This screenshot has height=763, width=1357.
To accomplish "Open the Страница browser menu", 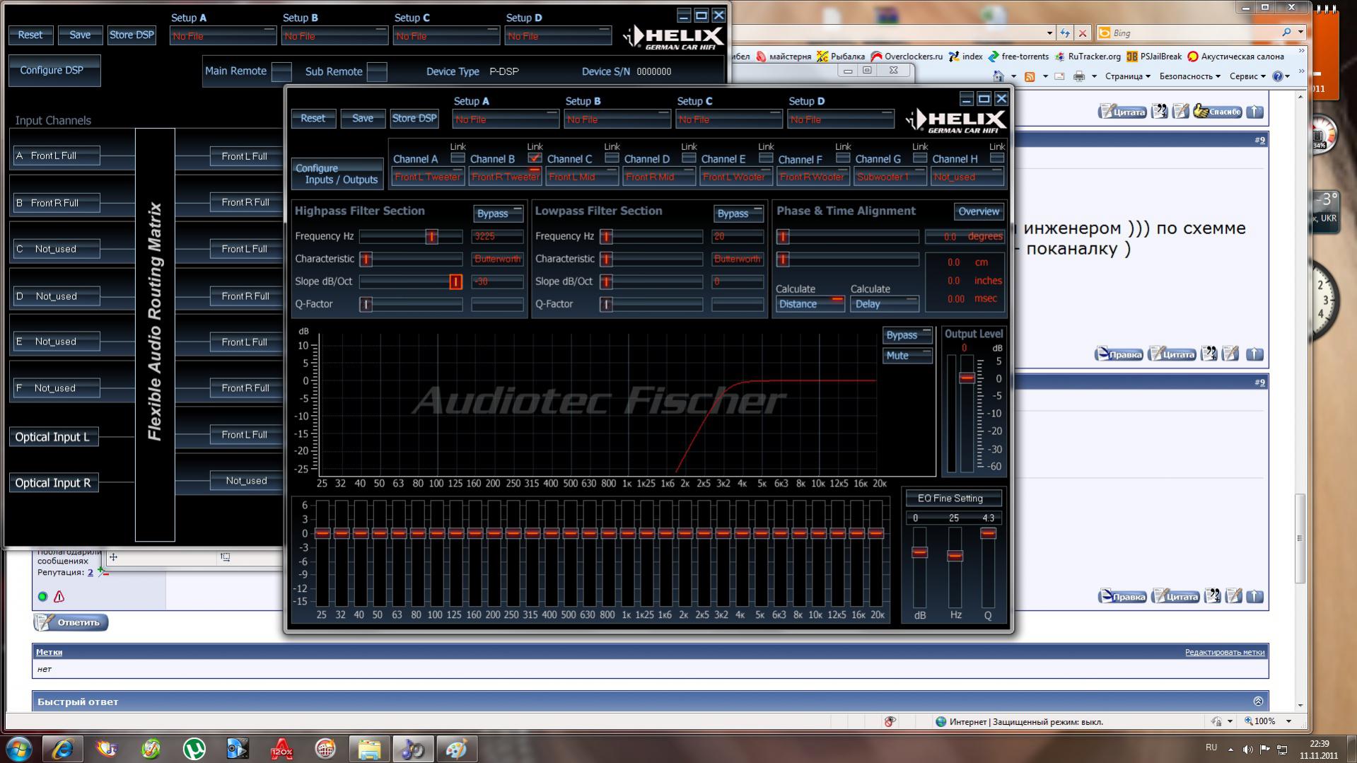I will click(1127, 76).
